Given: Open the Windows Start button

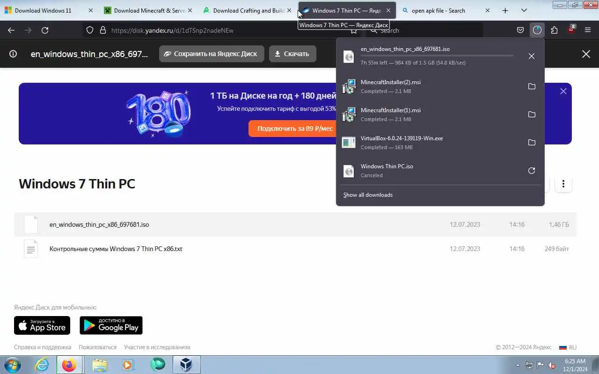Looking at the screenshot, I should click(x=13, y=365).
